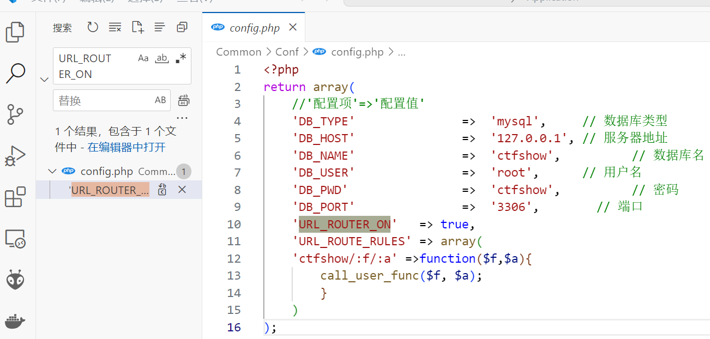
Task: Open the Docker view
Action: pyautogui.click(x=15, y=321)
